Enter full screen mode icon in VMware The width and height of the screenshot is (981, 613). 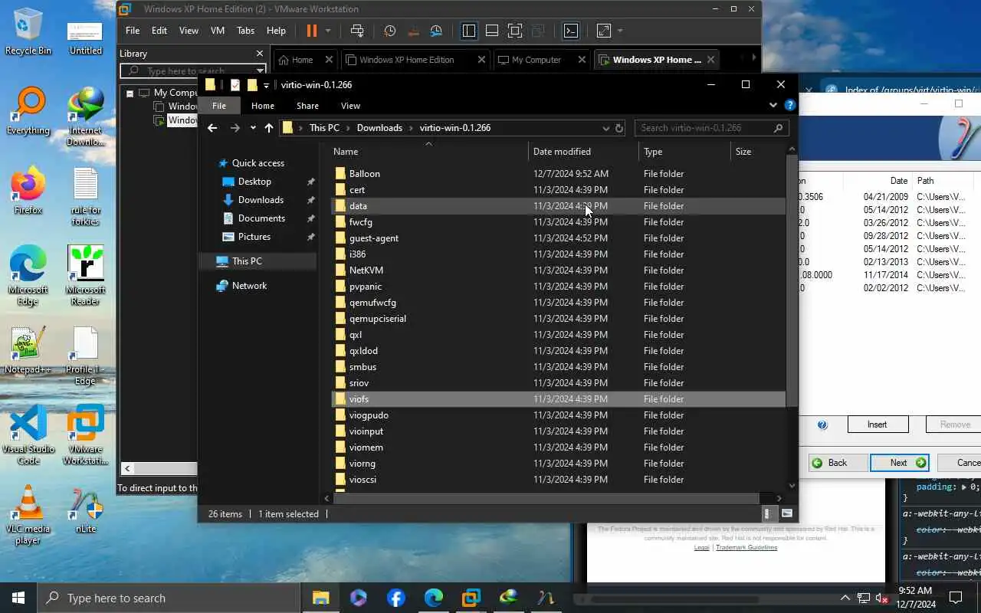click(515, 31)
